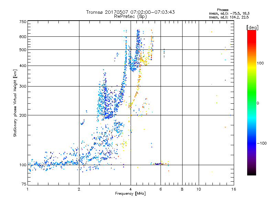Click the 'Frequency [MHz]' x-axis label
The image size is (275, 206).
pyautogui.click(x=130, y=194)
